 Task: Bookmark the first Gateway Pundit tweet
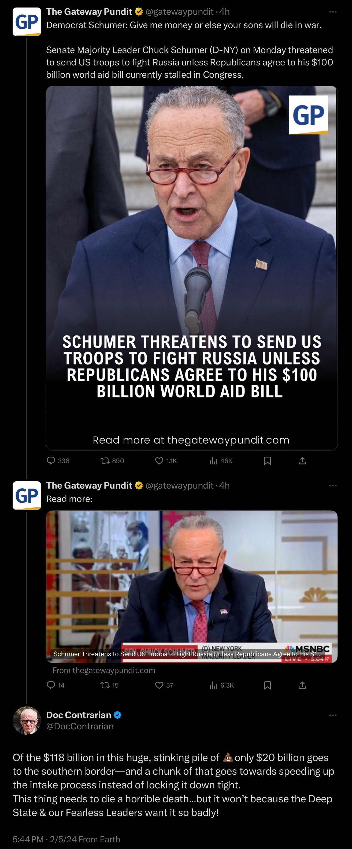[268, 460]
